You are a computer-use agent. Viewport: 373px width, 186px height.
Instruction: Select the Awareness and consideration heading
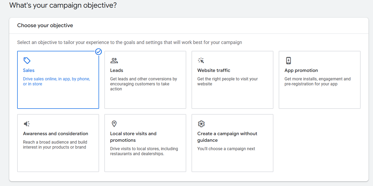tap(55, 134)
